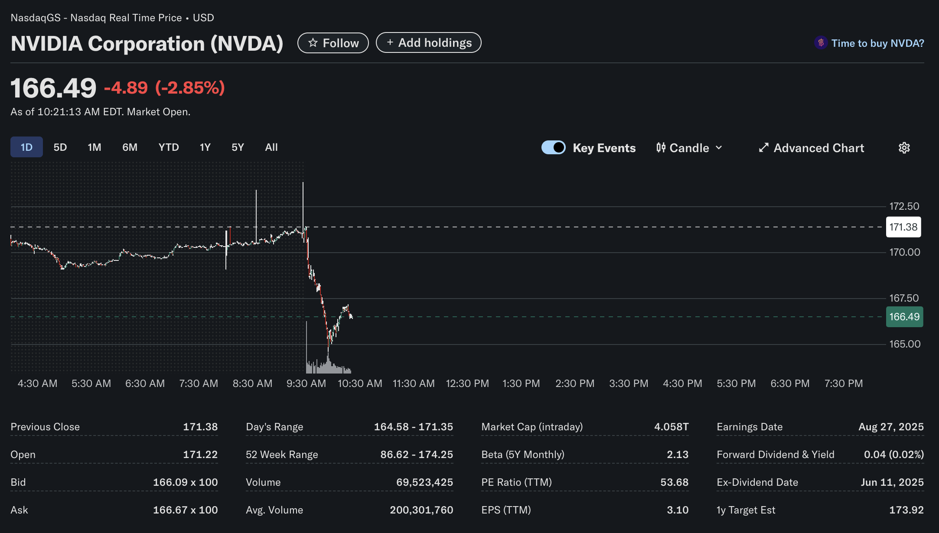Image resolution: width=939 pixels, height=533 pixels.
Task: Click the Previous Close label
Action: [45, 427]
